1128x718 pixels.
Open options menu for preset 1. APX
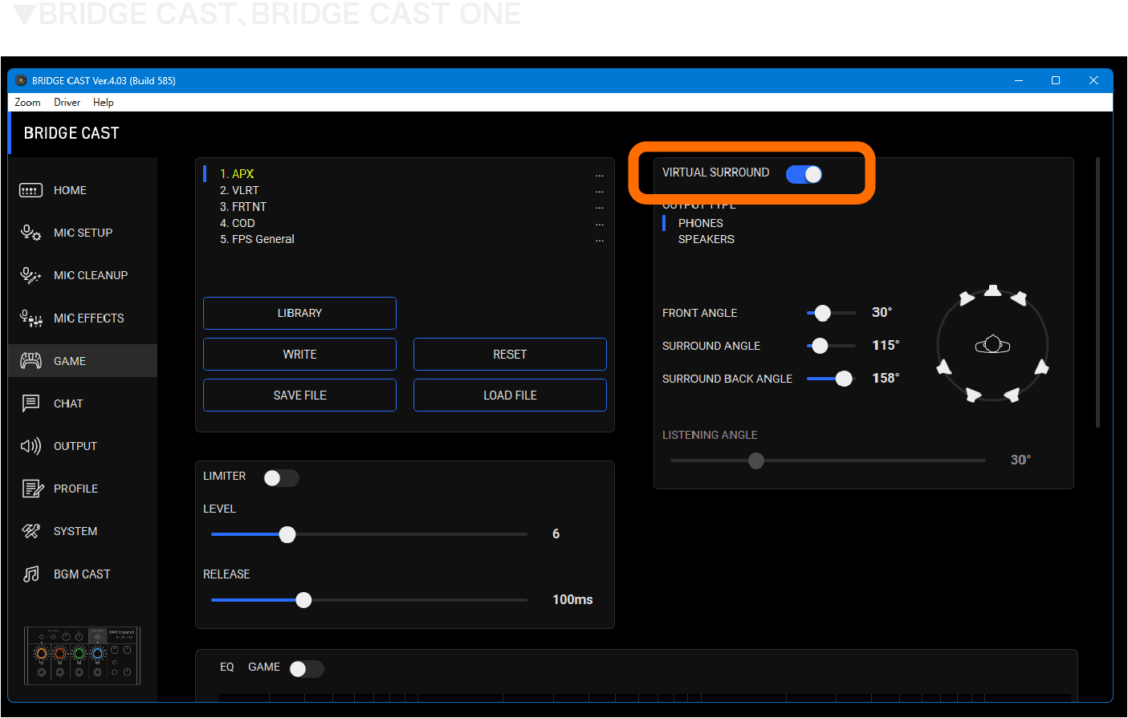(599, 175)
